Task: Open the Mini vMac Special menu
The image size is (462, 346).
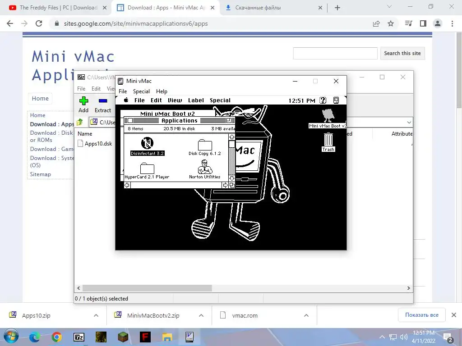Action: (x=141, y=91)
